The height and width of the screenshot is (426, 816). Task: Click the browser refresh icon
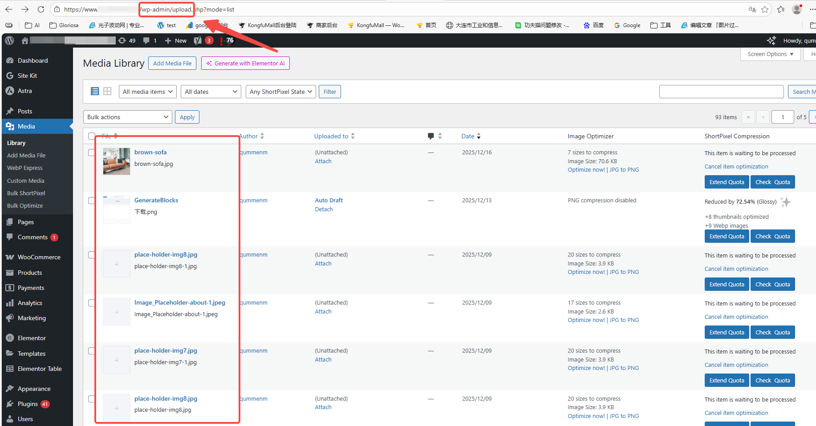pos(41,9)
